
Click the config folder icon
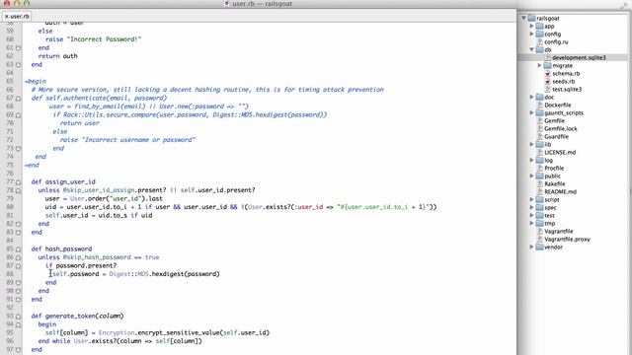(540, 34)
